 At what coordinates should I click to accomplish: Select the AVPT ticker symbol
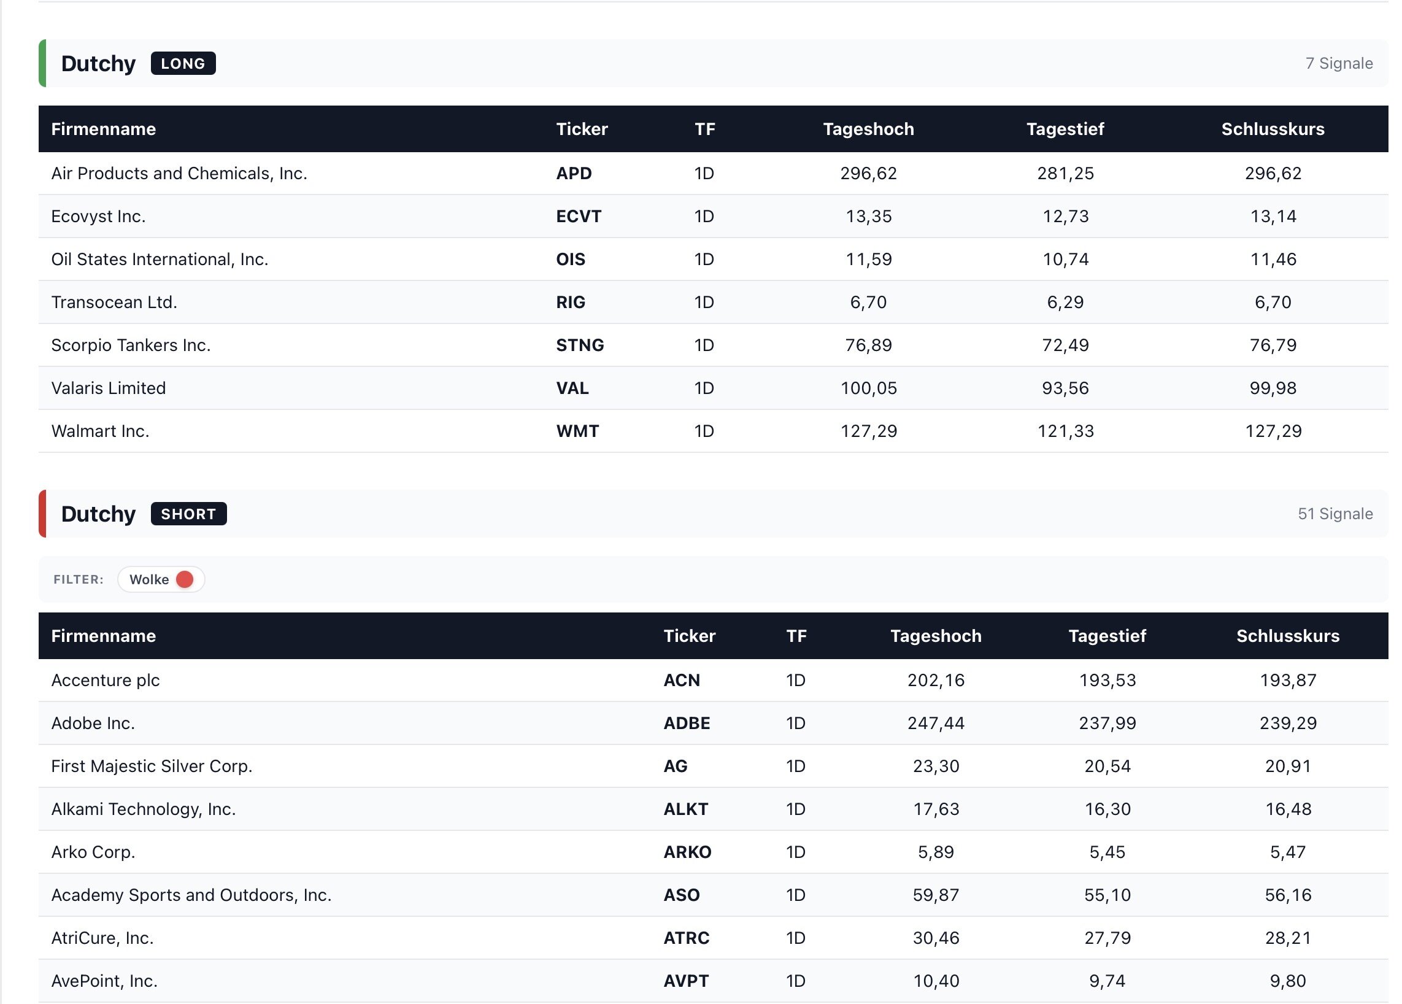[685, 981]
